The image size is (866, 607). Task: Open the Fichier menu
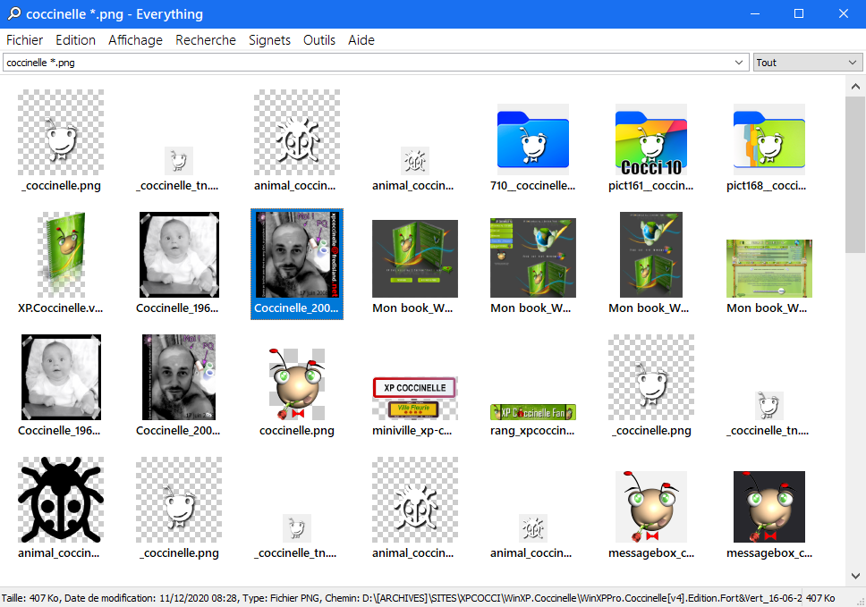click(x=24, y=40)
